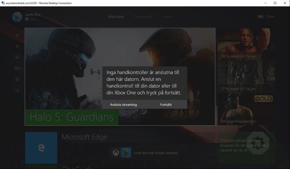Screen dimensions: 290x169
Task: Open the Otroliga erbjudanden Gold tile
Action: 246,109
